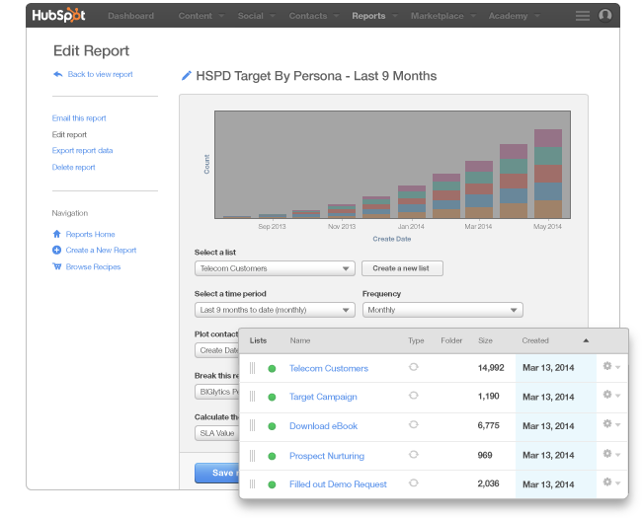The height and width of the screenshot is (518, 642).
Task: Click the smart list type icon for Download eBook
Action: 414,424
